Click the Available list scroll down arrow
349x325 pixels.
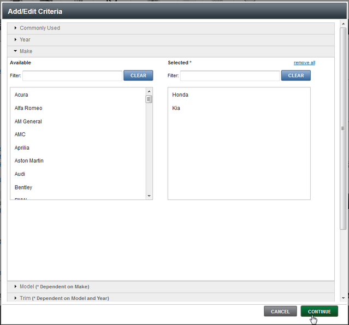[149, 196]
